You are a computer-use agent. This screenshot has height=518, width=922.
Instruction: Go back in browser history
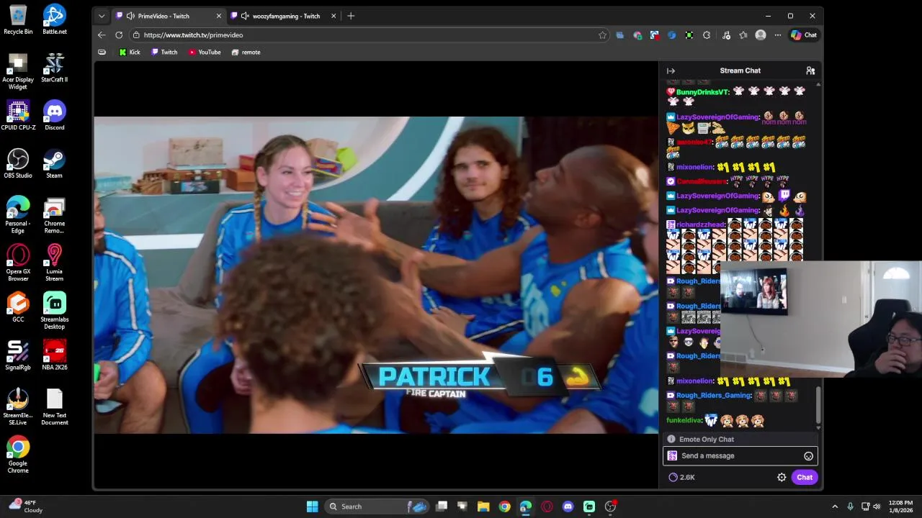click(x=102, y=35)
